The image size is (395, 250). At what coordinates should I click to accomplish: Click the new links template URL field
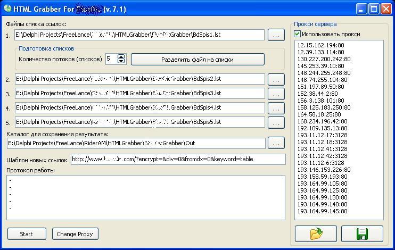click(178, 159)
